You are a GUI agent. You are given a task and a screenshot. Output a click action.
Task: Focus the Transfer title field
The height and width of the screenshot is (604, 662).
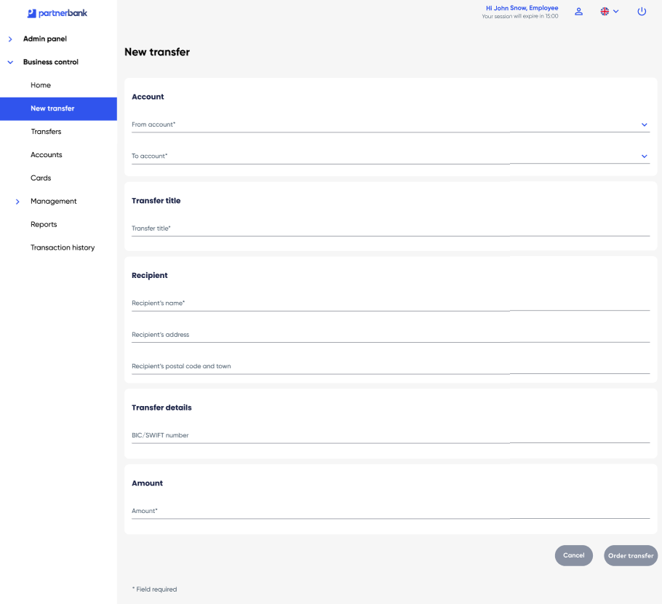pyautogui.click(x=390, y=229)
